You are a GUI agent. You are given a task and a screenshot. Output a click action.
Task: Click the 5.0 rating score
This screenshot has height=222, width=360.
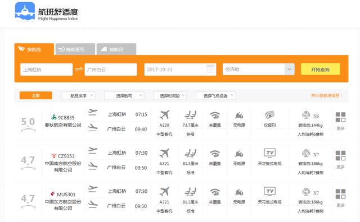(28, 122)
